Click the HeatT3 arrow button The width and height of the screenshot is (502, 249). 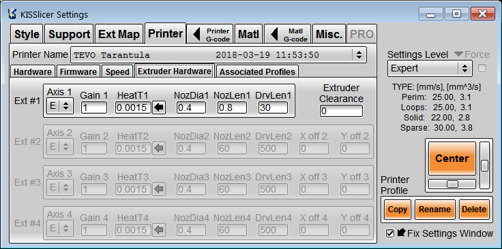coord(159,189)
